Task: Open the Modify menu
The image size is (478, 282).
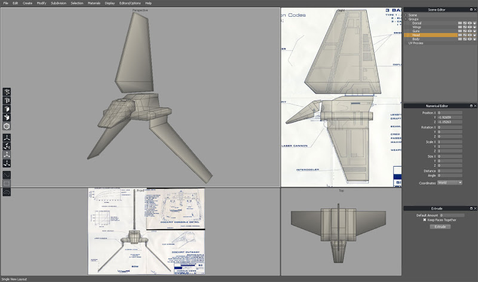Action: click(41, 3)
